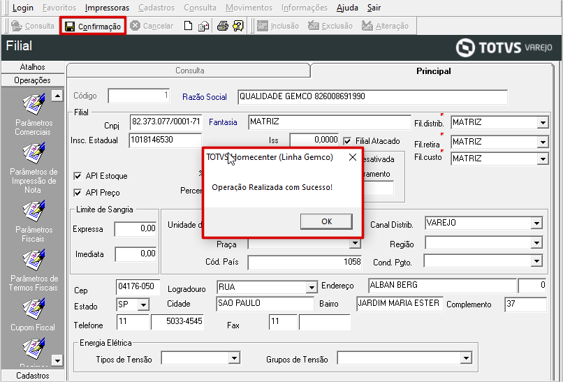Screen dimensions: 563x382
Task: Click the Razão Social input field
Action: pyautogui.click(x=372, y=97)
